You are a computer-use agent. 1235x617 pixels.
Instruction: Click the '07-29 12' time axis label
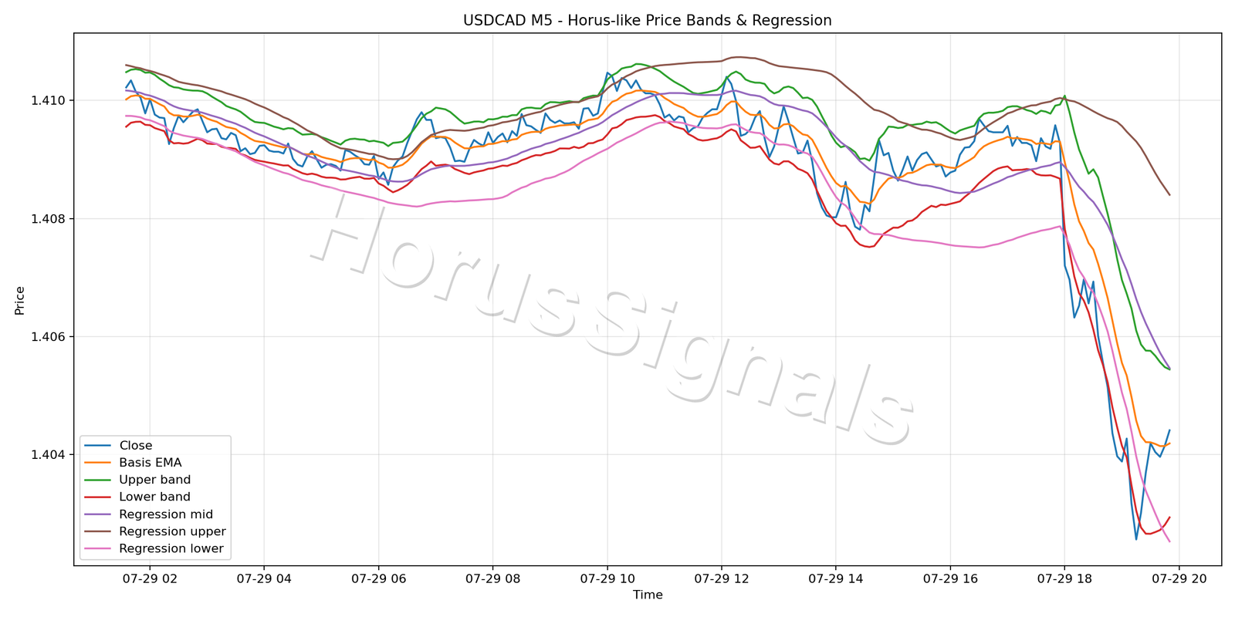tap(721, 578)
